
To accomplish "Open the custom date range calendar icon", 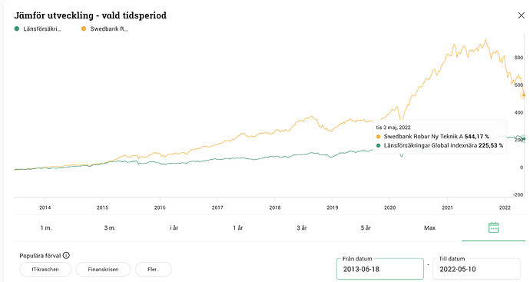I will (x=493, y=227).
